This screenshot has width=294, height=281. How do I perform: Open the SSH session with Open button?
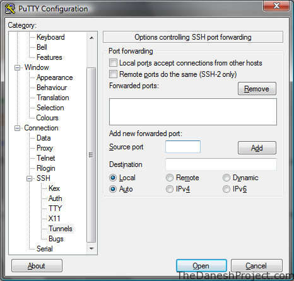(201, 266)
